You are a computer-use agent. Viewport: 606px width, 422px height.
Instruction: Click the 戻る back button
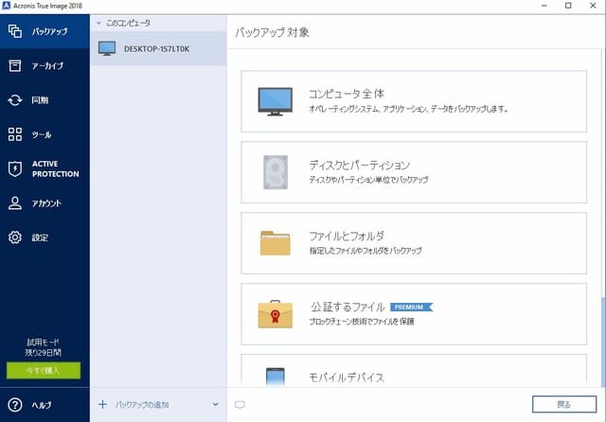564,405
